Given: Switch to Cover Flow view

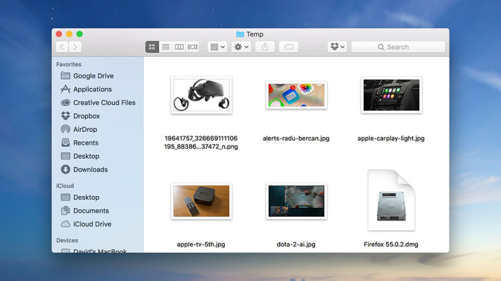Looking at the screenshot, I should [x=192, y=47].
